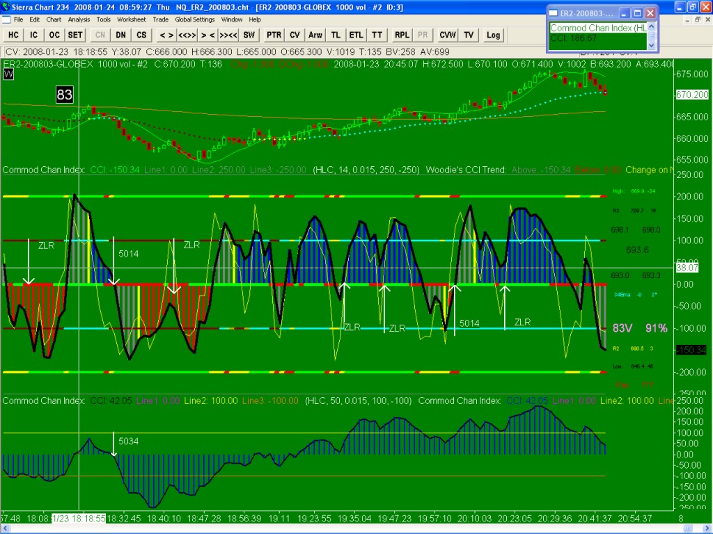
Task: Select the TT text tool
Action: [x=377, y=35]
